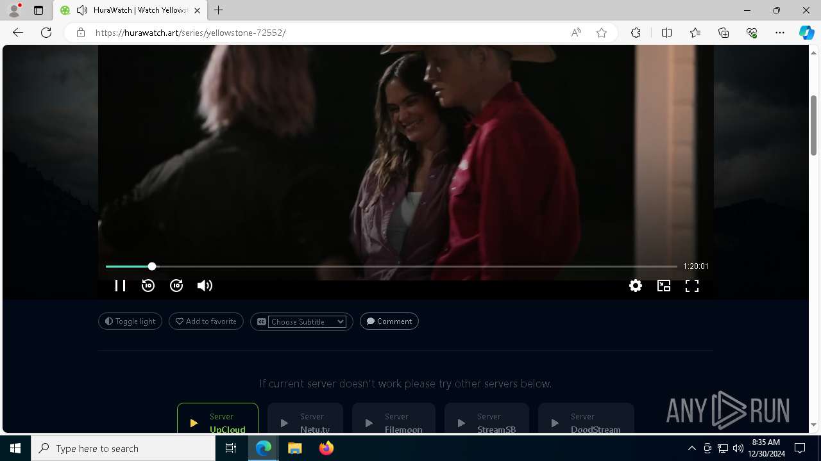The height and width of the screenshot is (461, 821).
Task: Open the browser profile icon
Action: click(x=14, y=10)
